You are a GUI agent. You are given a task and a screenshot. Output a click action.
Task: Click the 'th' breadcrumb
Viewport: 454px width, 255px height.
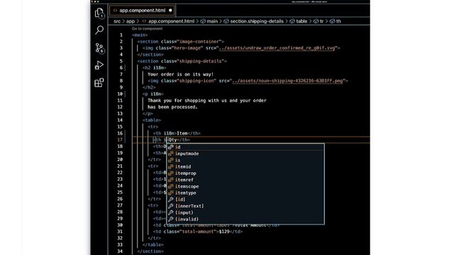pos(336,21)
